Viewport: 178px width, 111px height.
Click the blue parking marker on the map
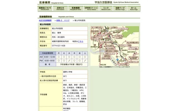click(117, 60)
